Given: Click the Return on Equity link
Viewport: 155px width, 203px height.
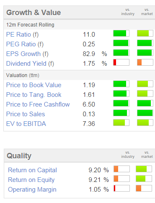Looking at the screenshot, I should [31, 180].
